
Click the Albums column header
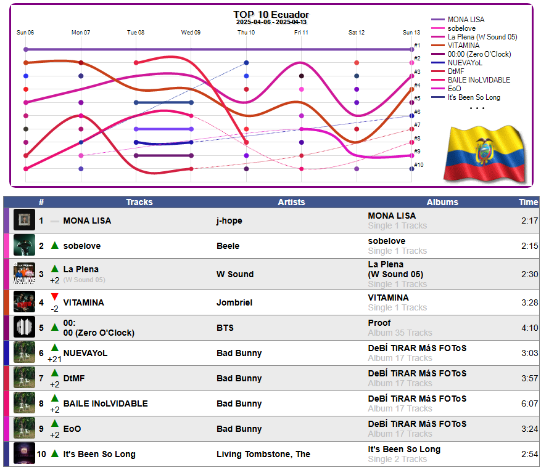442,202
